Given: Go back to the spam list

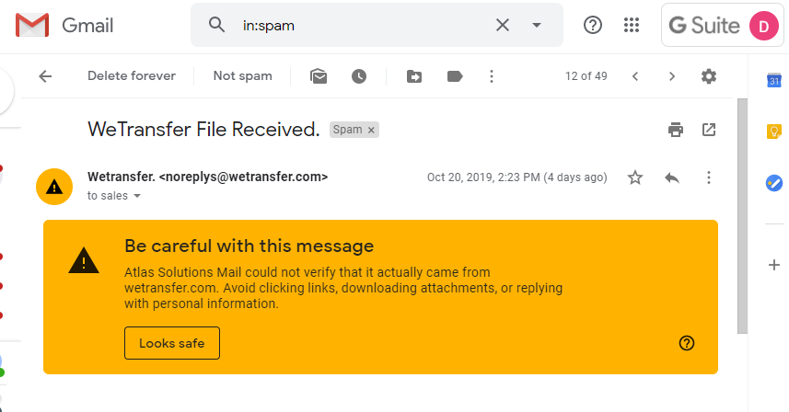Looking at the screenshot, I should pyautogui.click(x=45, y=76).
